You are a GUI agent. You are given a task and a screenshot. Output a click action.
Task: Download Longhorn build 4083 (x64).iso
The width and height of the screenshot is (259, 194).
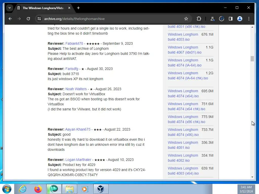point(183,171)
